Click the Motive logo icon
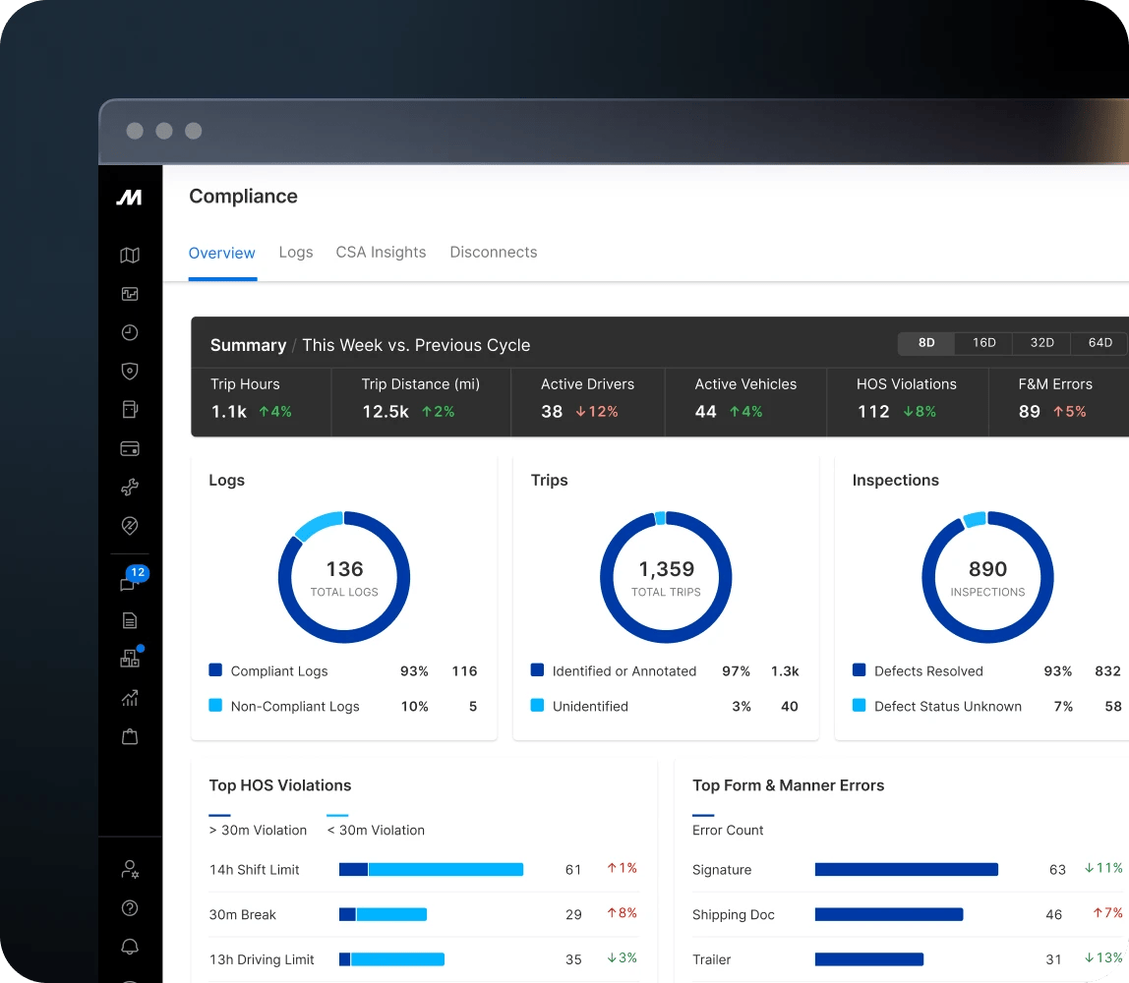Viewport: 1129px width, 983px height. (x=130, y=198)
